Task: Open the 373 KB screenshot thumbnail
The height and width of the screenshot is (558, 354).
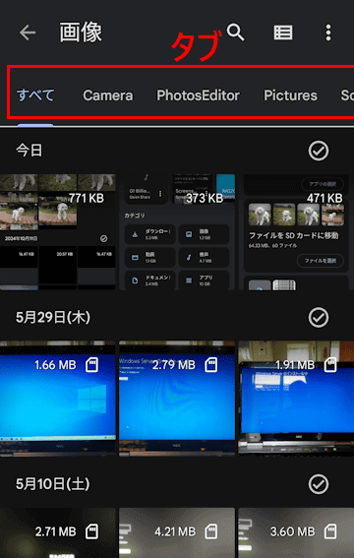Action: 177,231
